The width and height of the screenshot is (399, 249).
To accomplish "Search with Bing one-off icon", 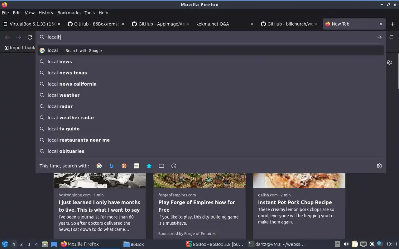I will (112, 166).
